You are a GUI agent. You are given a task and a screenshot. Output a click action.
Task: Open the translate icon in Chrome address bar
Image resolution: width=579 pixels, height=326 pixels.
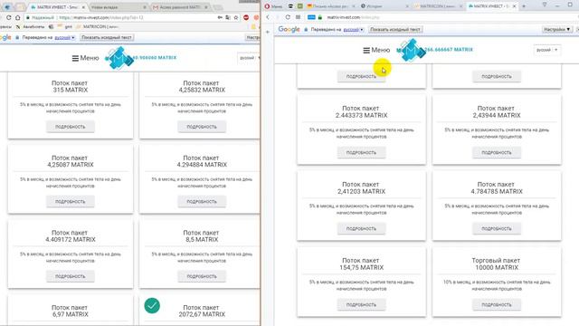tap(228, 17)
